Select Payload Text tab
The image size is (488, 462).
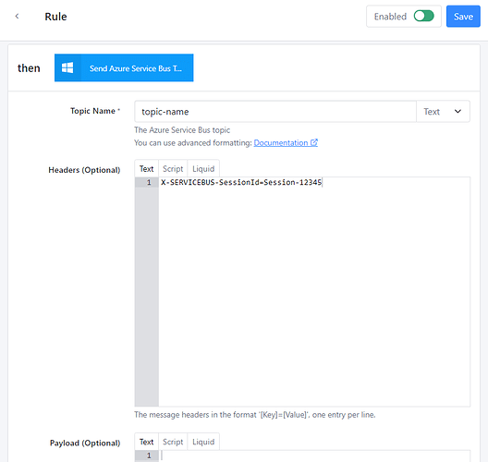[x=146, y=442]
